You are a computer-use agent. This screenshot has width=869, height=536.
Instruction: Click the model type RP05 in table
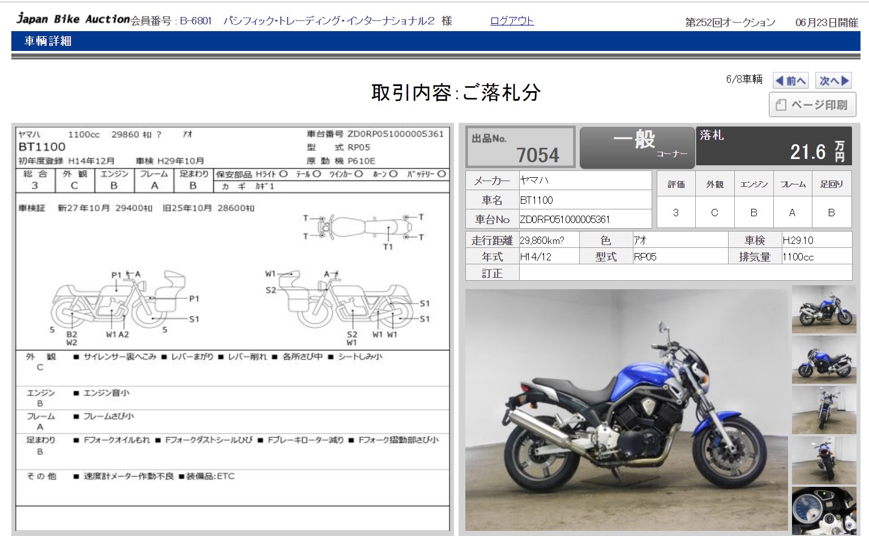pos(645,256)
